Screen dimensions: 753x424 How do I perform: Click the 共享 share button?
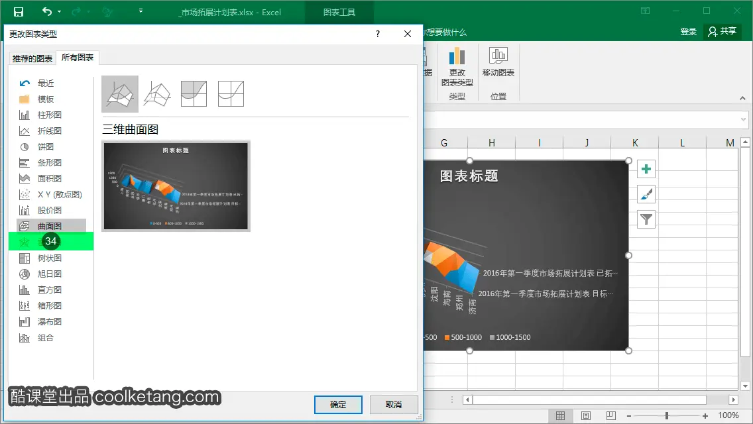coord(723,31)
